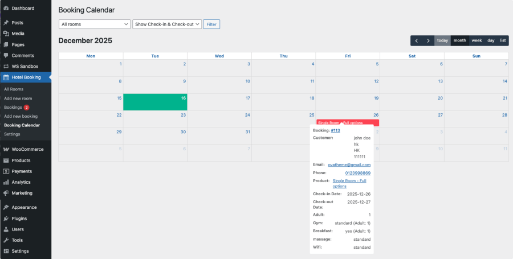Click the phone number 0123998869 link

tap(358, 173)
